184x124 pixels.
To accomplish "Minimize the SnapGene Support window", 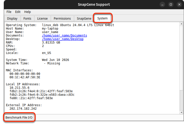I will [162, 5].
